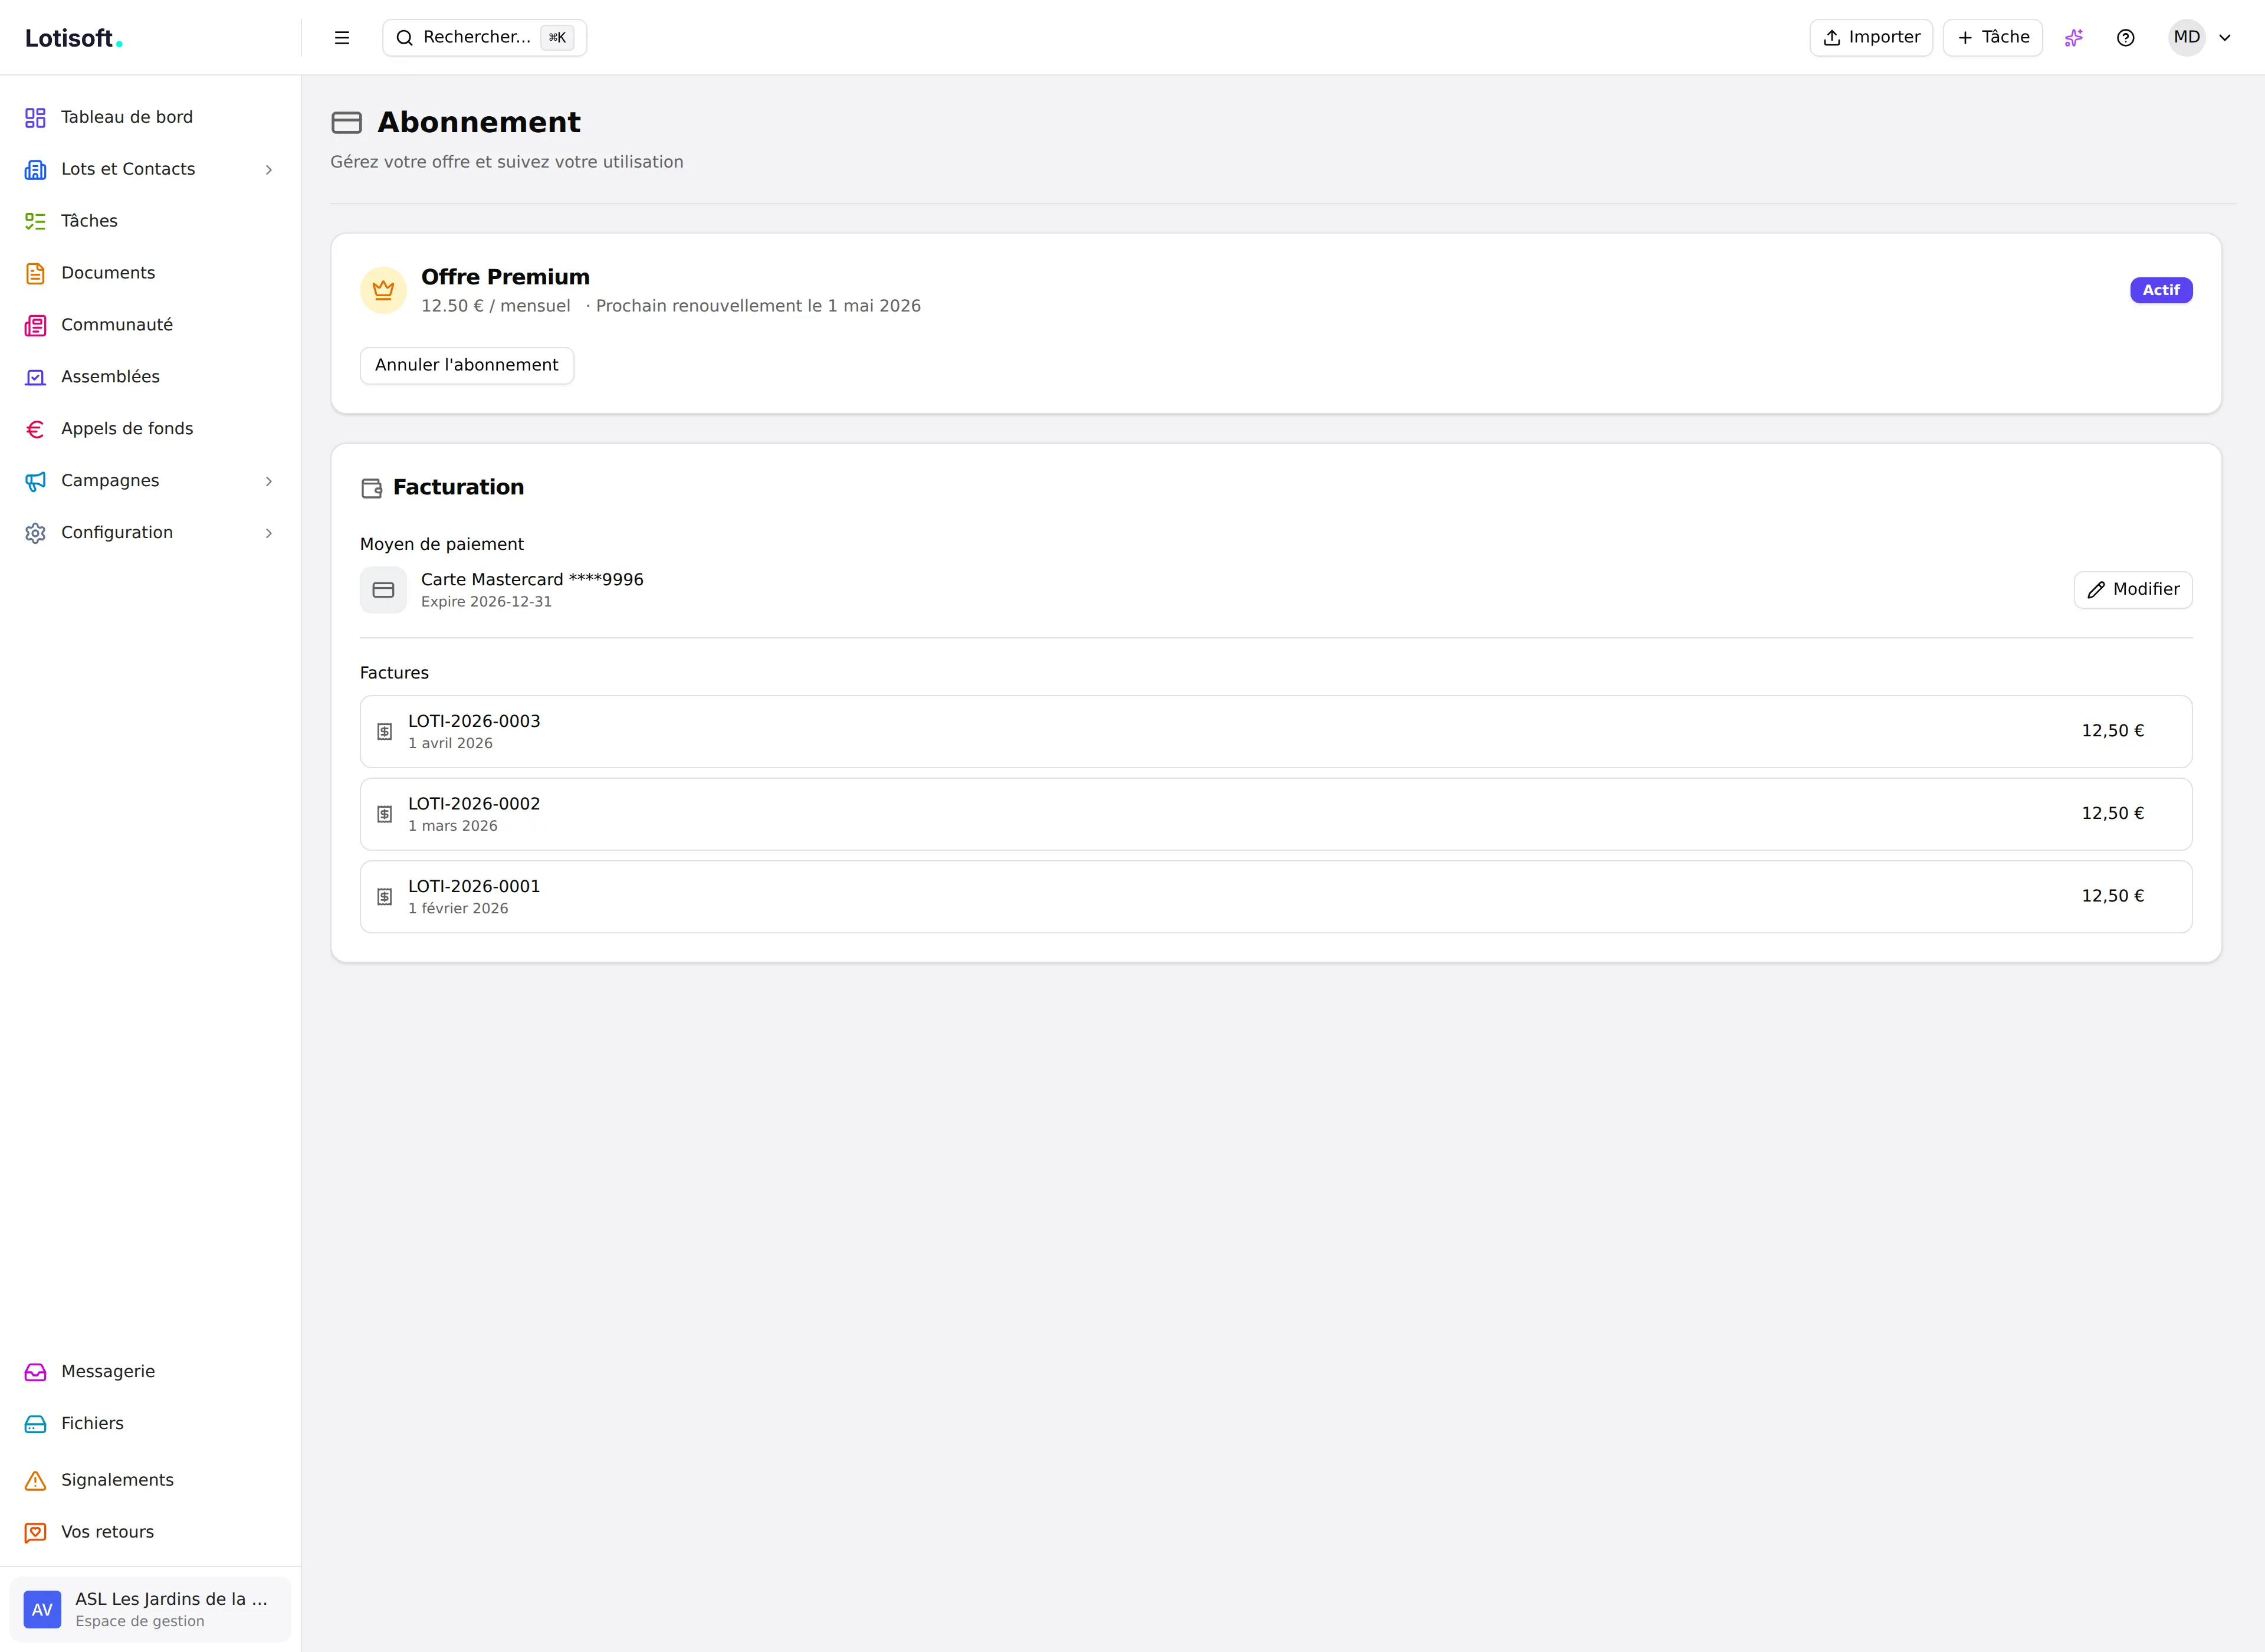The image size is (2265, 1652).
Task: Open the user account dropdown arrow
Action: (2225, 38)
